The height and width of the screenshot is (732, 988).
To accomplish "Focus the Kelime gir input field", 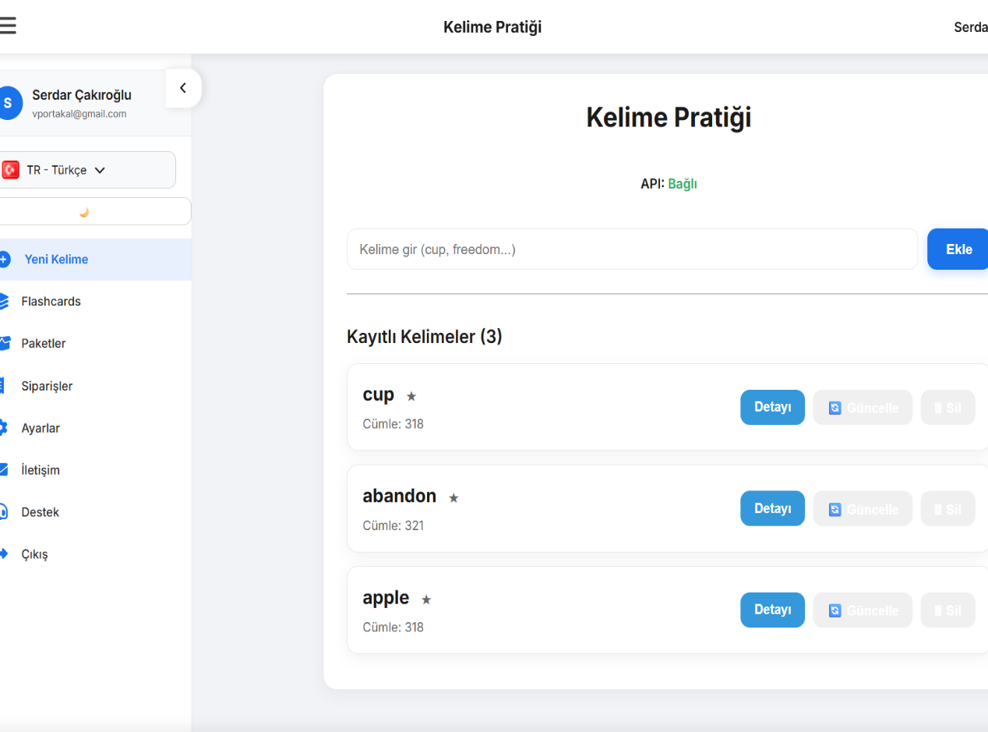I will click(x=632, y=249).
